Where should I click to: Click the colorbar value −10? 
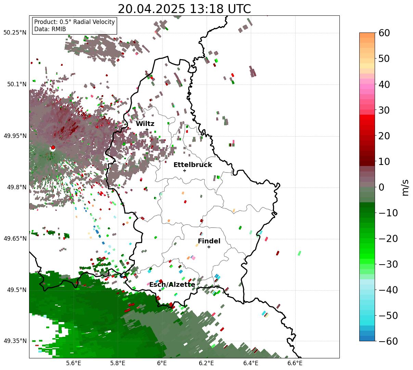pyautogui.click(x=388, y=213)
